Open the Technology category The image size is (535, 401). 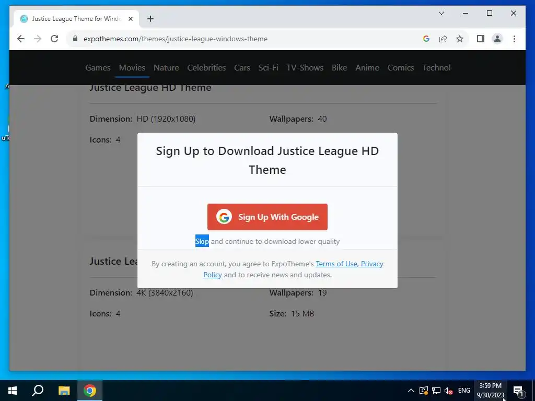click(x=437, y=67)
